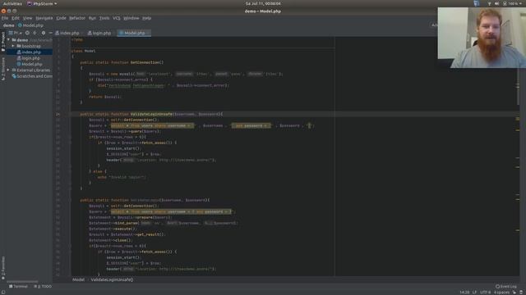Open the Refactor menu

77,18
